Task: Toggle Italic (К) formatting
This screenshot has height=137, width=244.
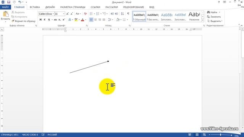Action: coord(45,19)
